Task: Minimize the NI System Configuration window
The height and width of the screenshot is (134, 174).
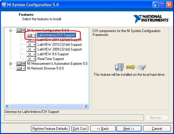Action: click(x=156, y=5)
